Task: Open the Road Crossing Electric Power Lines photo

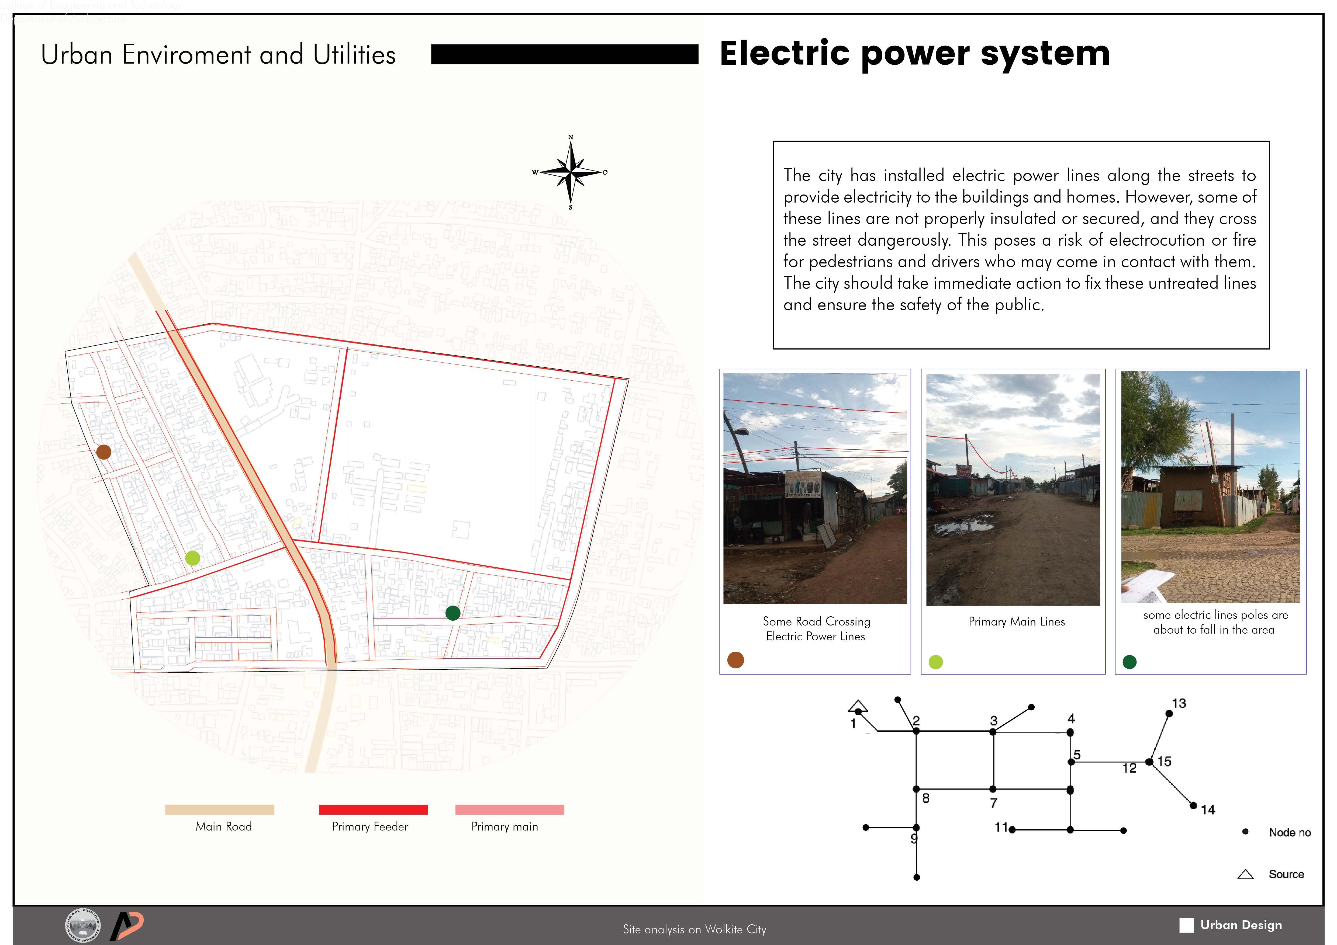Action: (x=815, y=488)
